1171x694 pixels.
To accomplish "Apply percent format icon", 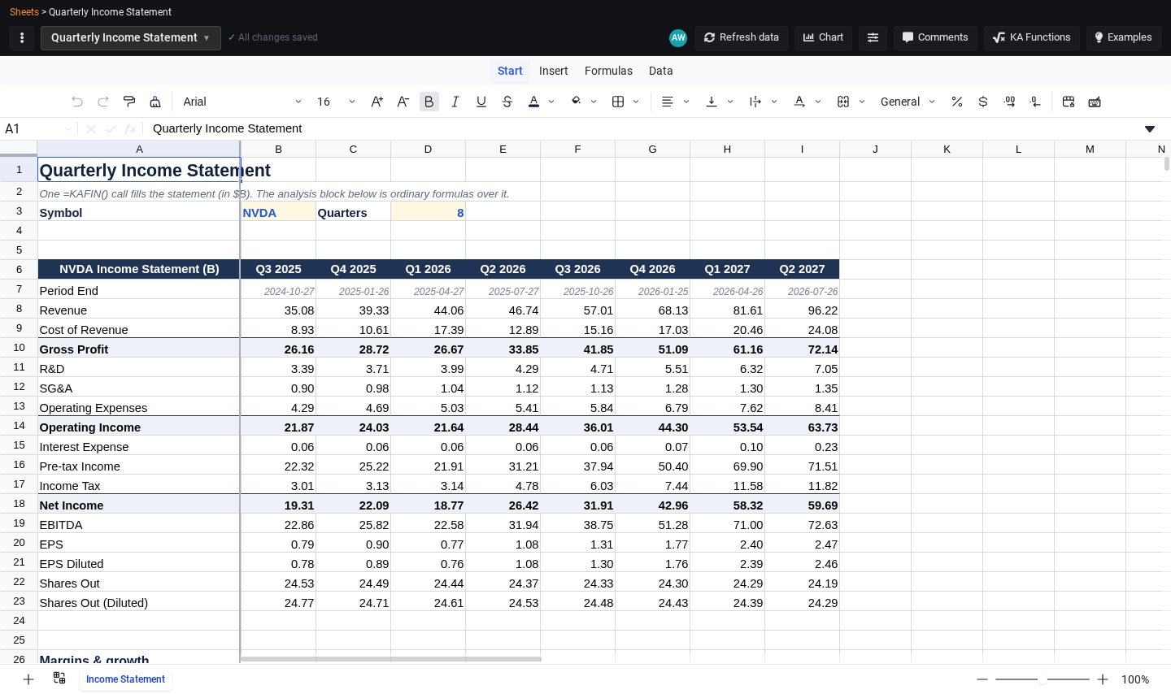I will coord(957,102).
